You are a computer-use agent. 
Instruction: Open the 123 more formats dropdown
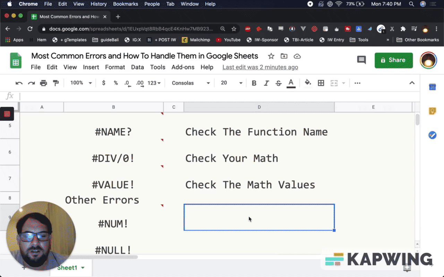[154, 83]
